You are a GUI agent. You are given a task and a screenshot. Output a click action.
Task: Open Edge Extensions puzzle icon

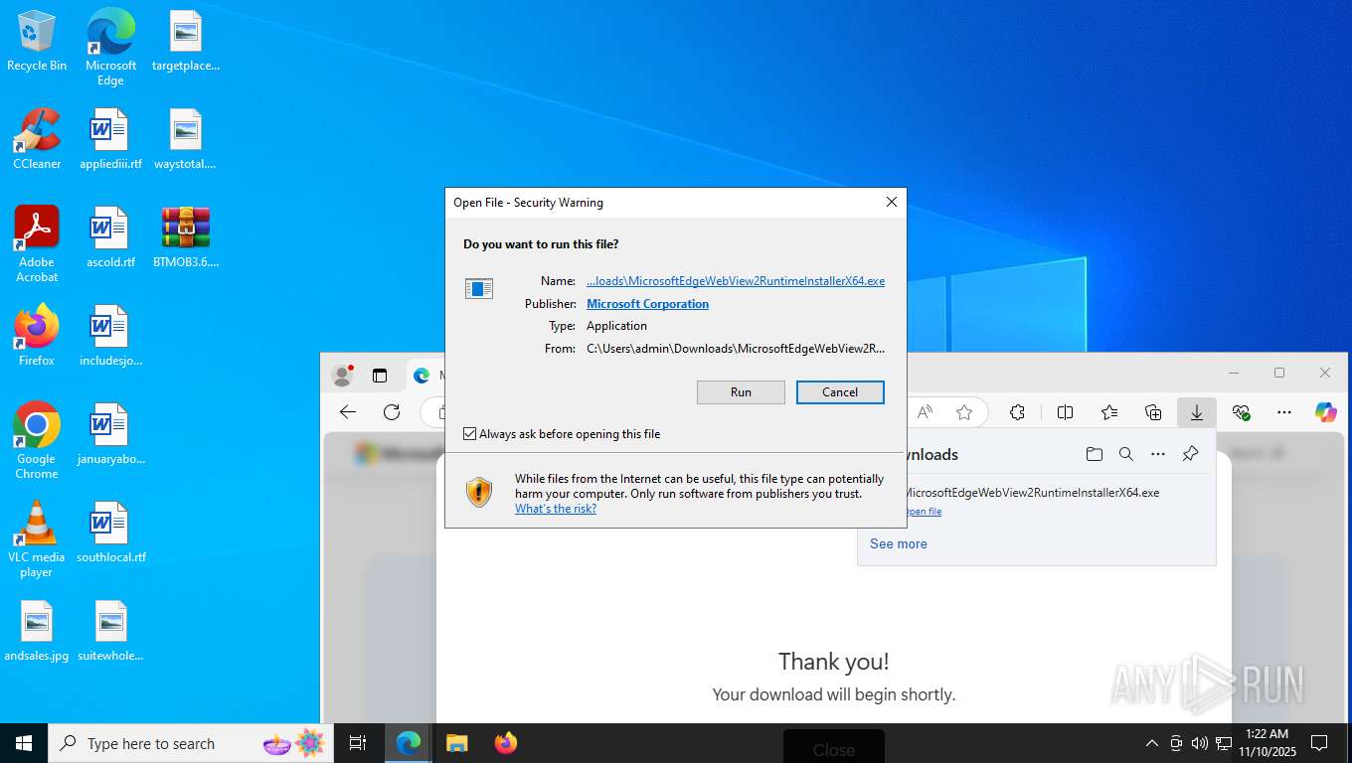point(1017,412)
